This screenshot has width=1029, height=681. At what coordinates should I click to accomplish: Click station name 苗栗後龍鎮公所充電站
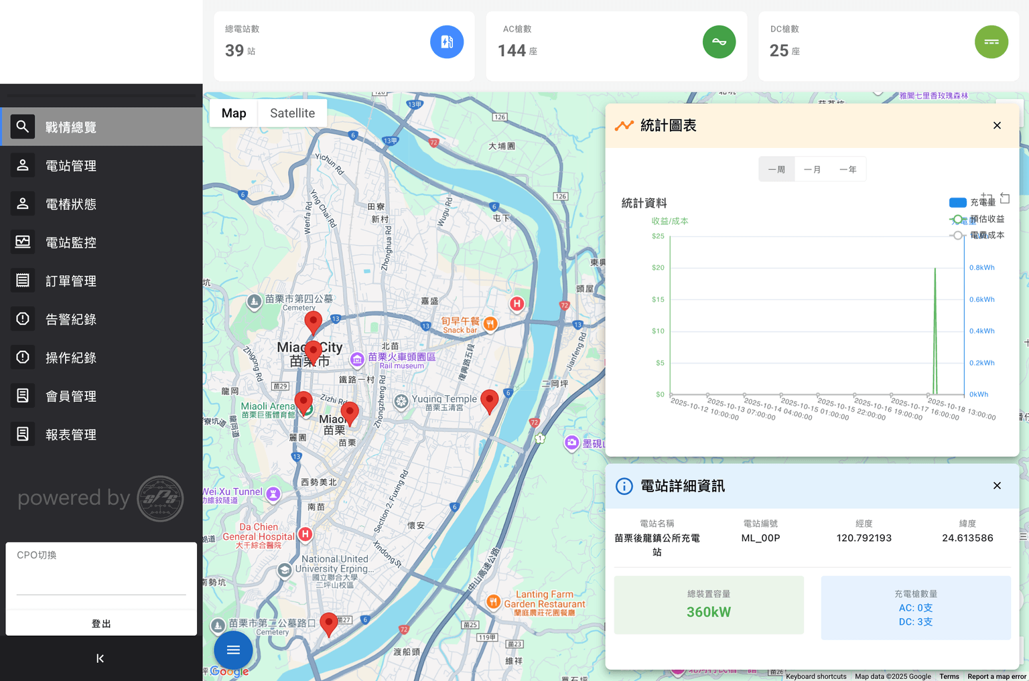point(657,545)
